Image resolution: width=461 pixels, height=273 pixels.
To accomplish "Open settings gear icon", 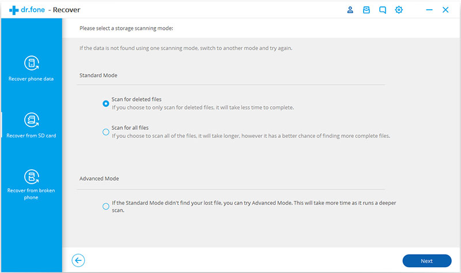I will 399,10.
